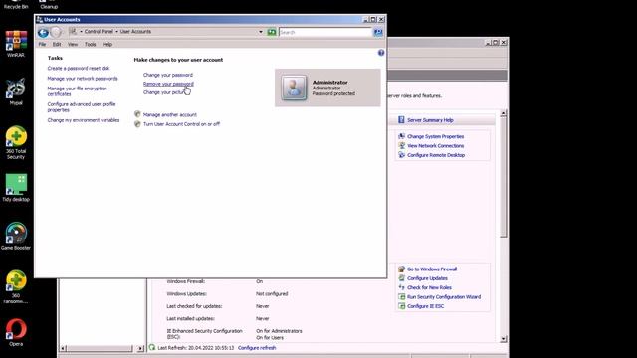This screenshot has height=358, width=637.
Task: Click the 'On for Administrators' ESC value
Action: (x=279, y=331)
